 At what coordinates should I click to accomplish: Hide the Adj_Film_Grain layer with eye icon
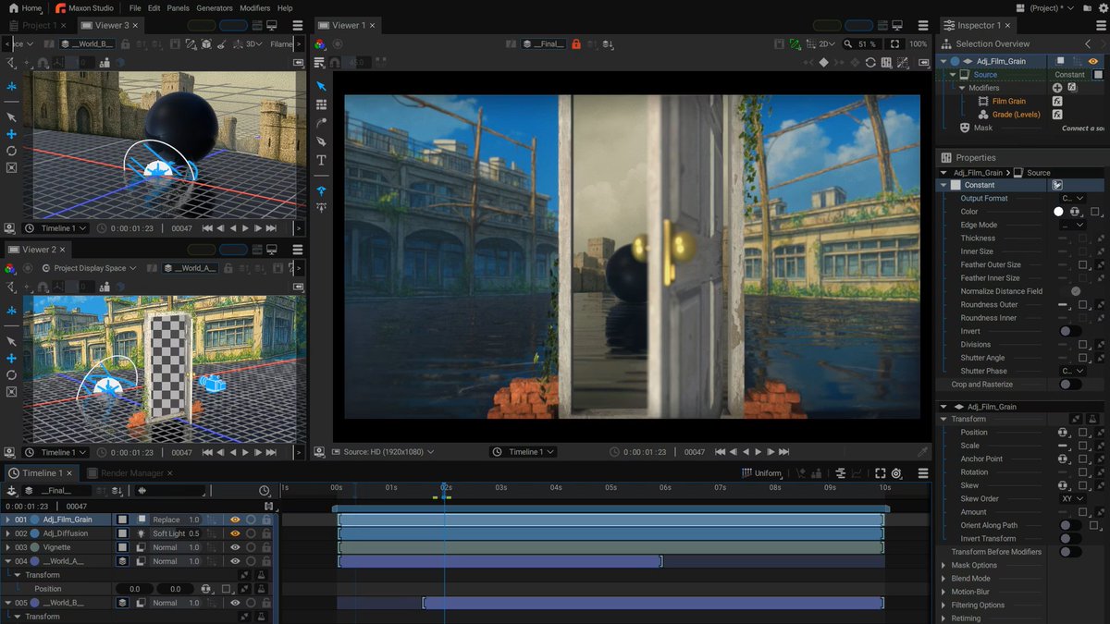235,520
